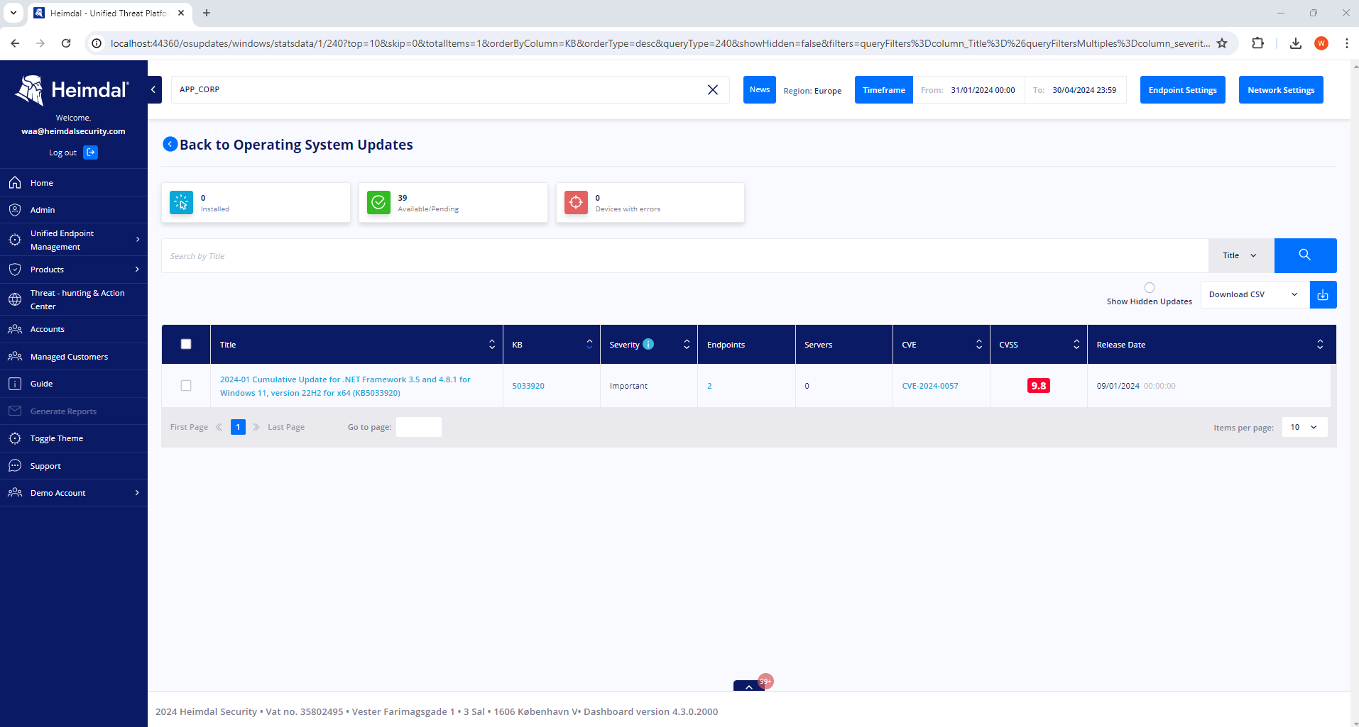Clear the APP_CORP search with X

713,90
